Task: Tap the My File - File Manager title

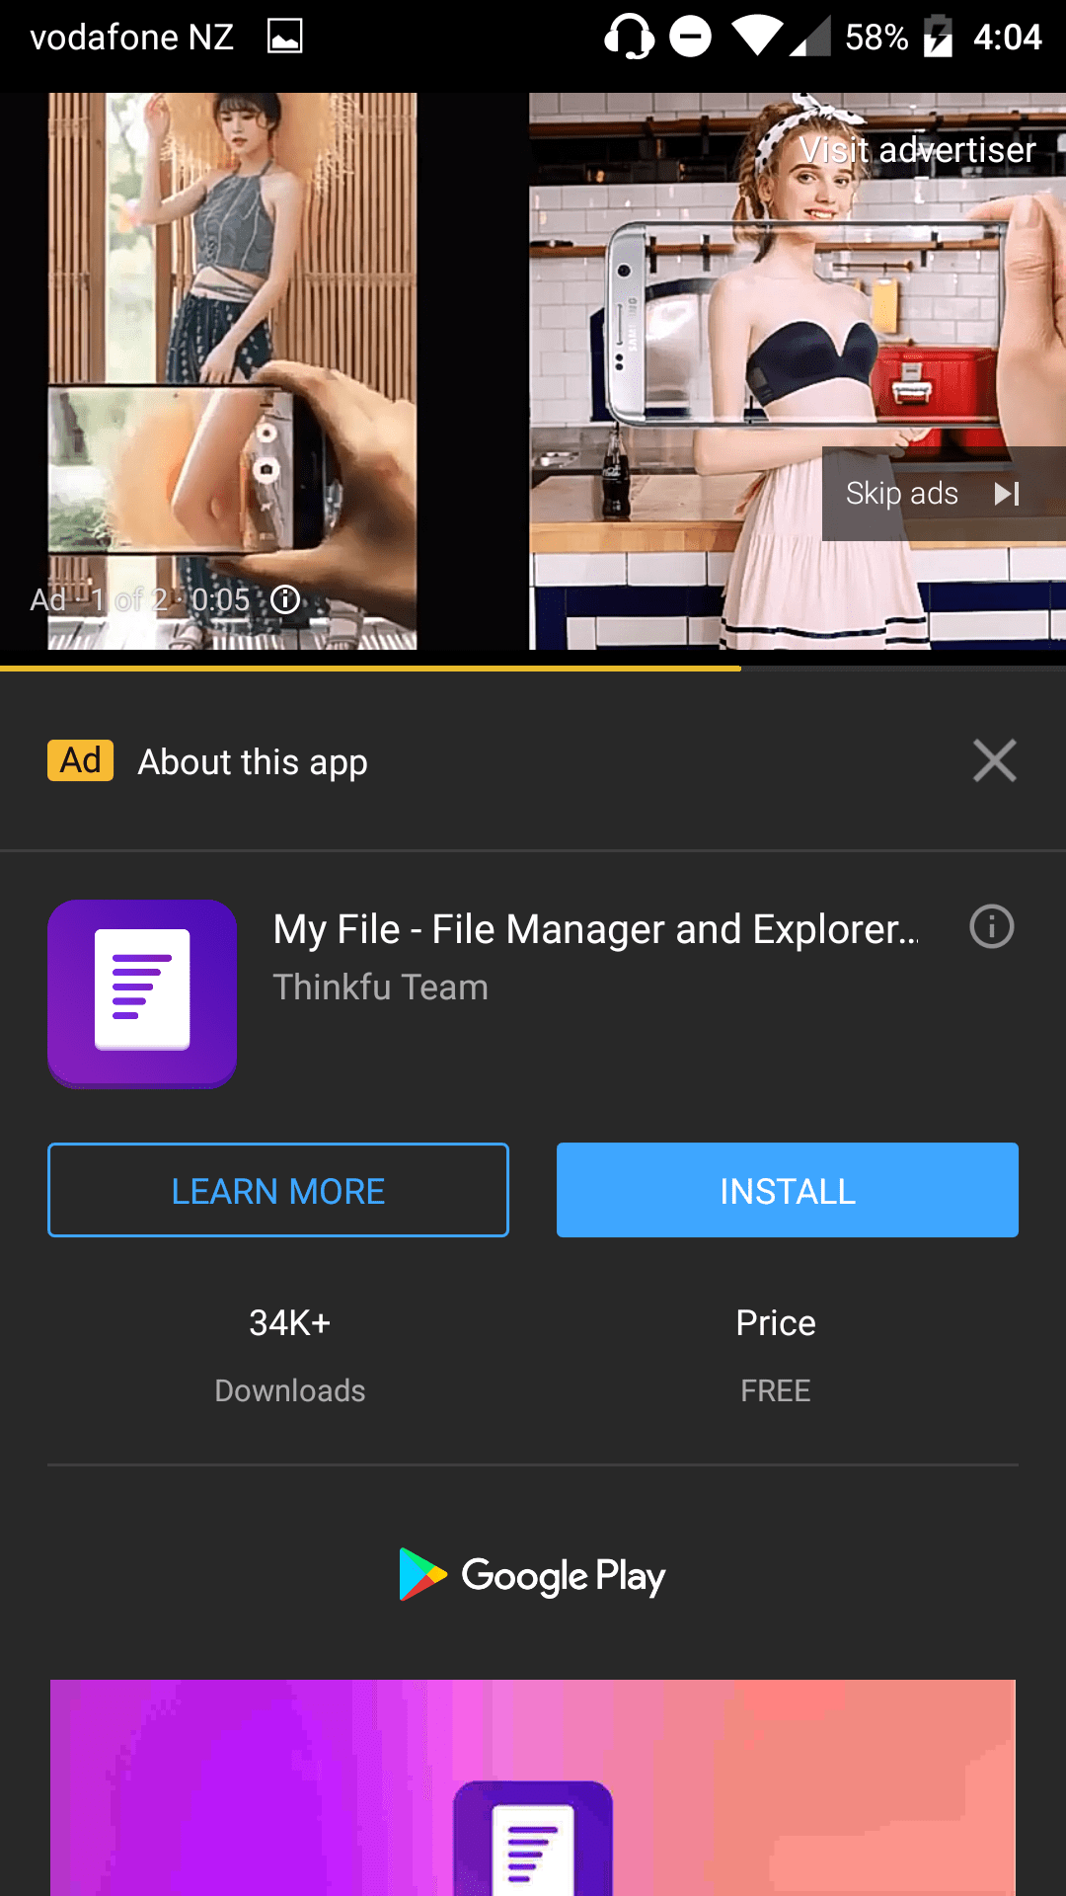Action: coord(596,929)
